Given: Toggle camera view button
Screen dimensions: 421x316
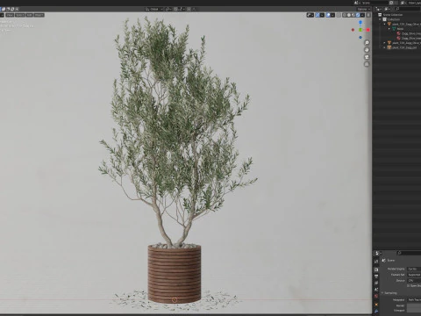Looking at the screenshot, I should pos(367,57).
